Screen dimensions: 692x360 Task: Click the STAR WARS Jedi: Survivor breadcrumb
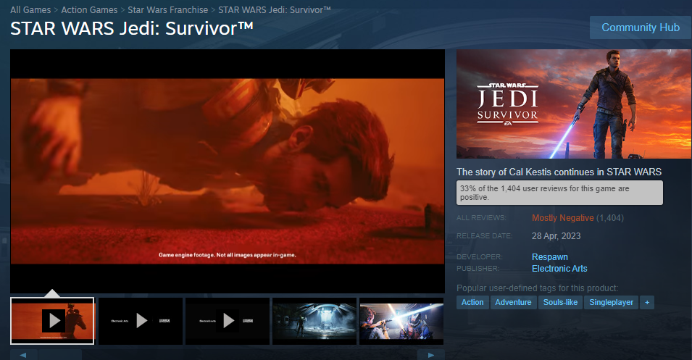point(274,9)
